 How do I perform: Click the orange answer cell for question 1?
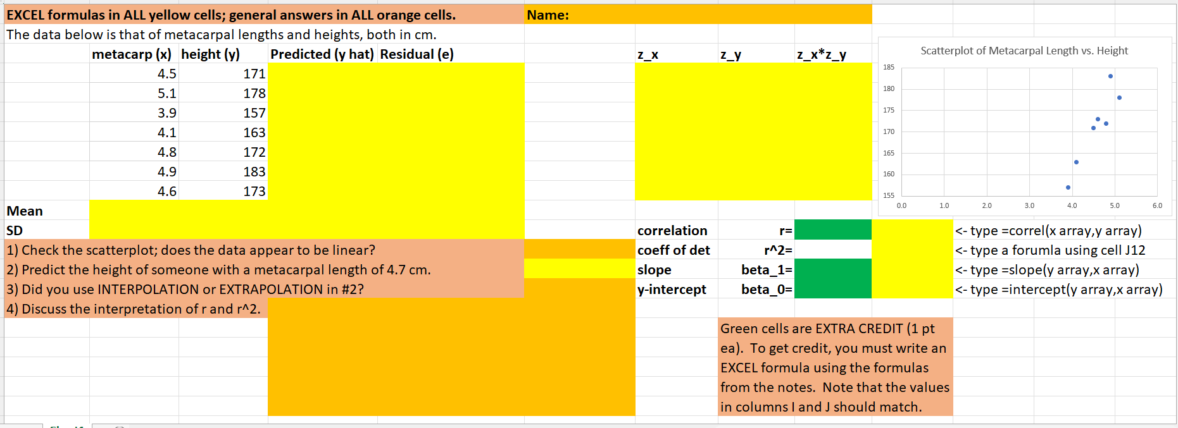(x=578, y=249)
